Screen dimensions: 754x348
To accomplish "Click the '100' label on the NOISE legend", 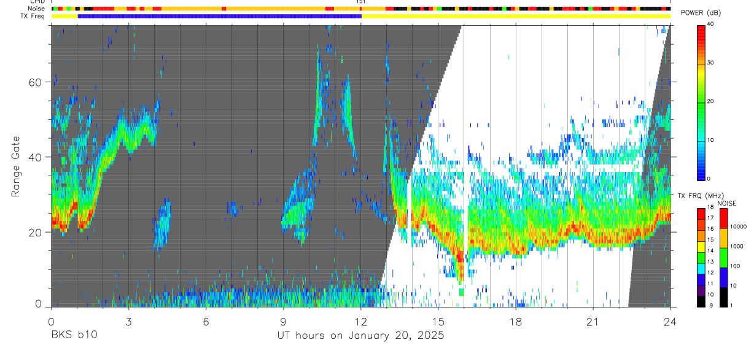I will [736, 266].
